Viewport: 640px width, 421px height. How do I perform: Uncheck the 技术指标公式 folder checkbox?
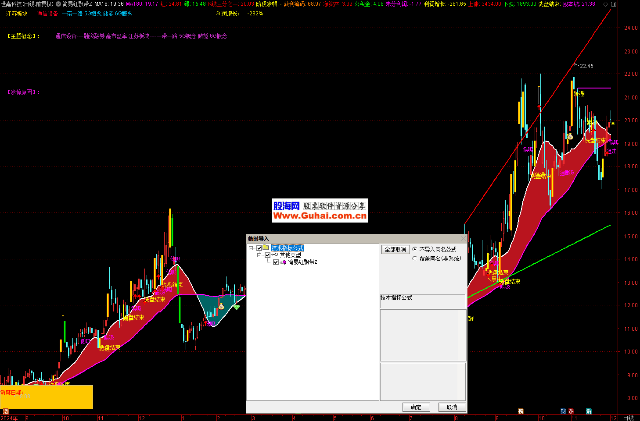(x=259, y=248)
